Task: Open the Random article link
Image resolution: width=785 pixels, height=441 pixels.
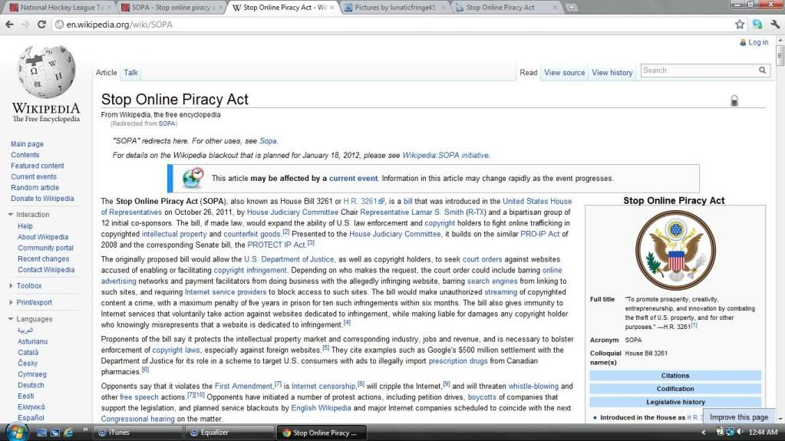Action: [35, 187]
